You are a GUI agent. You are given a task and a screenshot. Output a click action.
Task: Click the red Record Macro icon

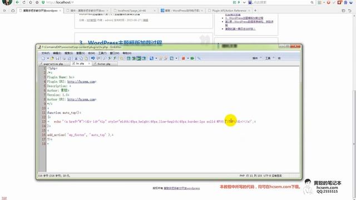tap(183, 58)
